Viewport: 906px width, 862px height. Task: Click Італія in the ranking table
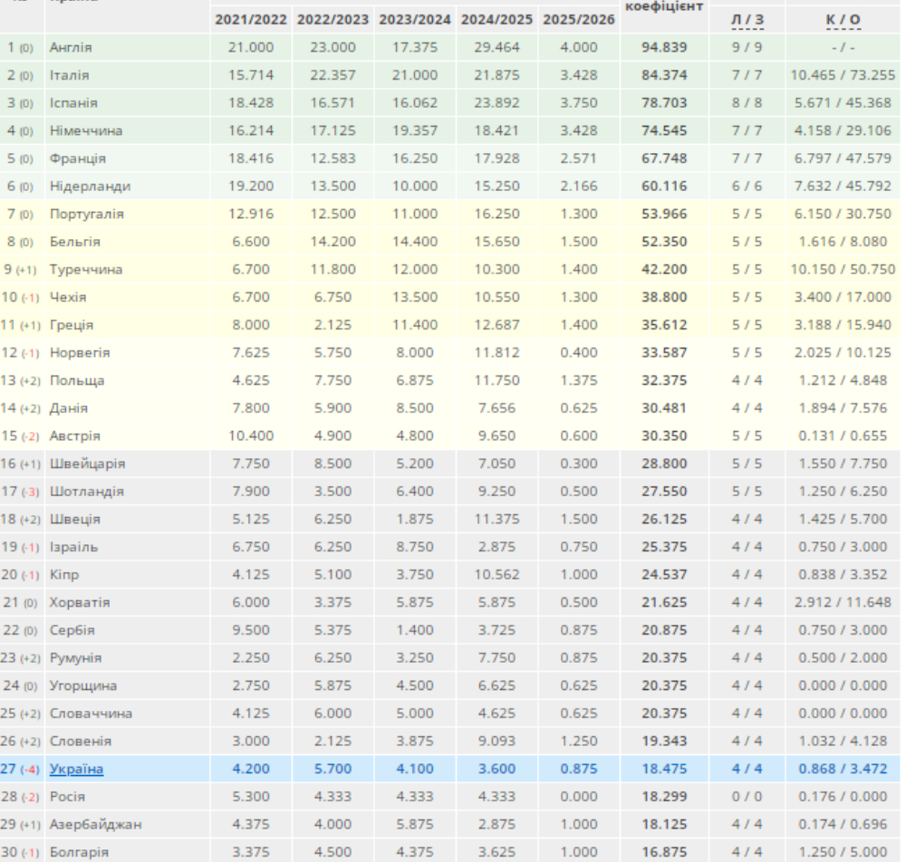click(70, 75)
